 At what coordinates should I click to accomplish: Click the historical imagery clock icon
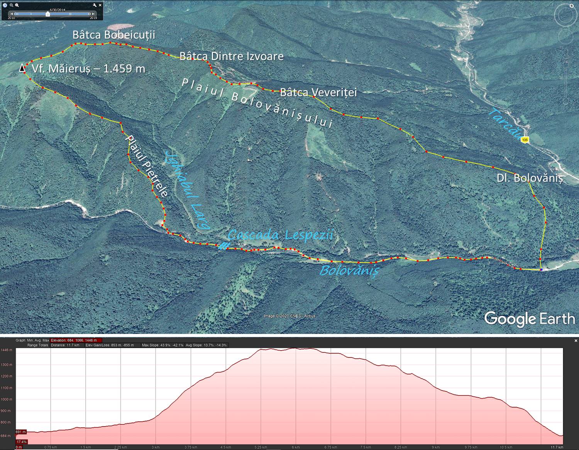(5, 5)
